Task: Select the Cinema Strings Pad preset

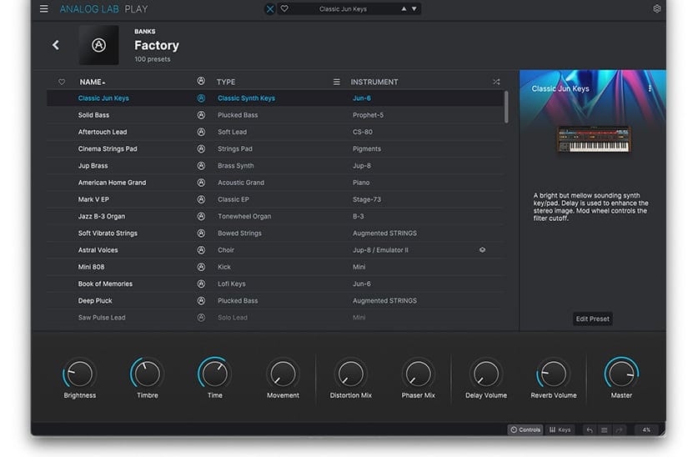Action: pos(108,148)
